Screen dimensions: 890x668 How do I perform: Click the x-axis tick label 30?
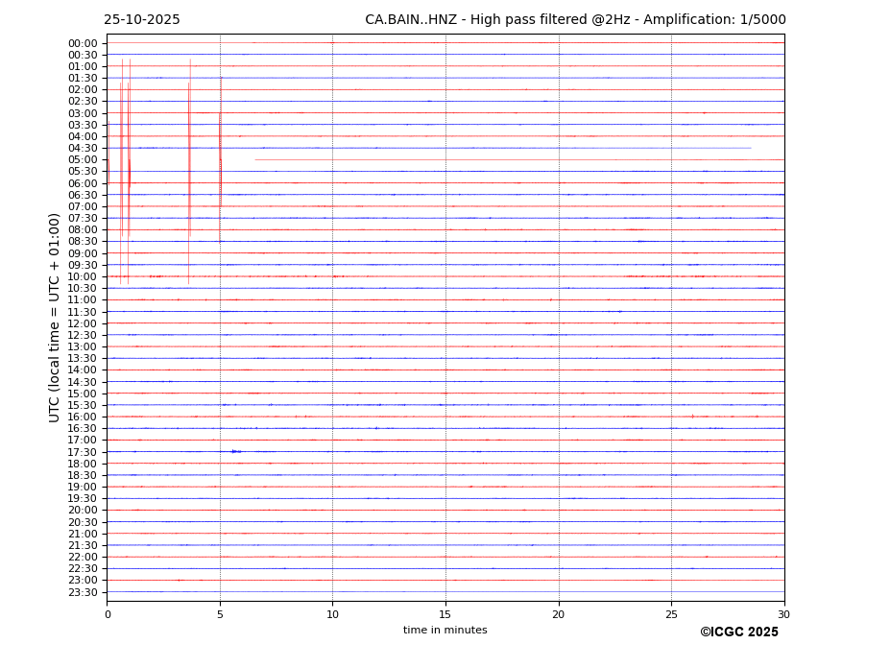click(x=783, y=614)
